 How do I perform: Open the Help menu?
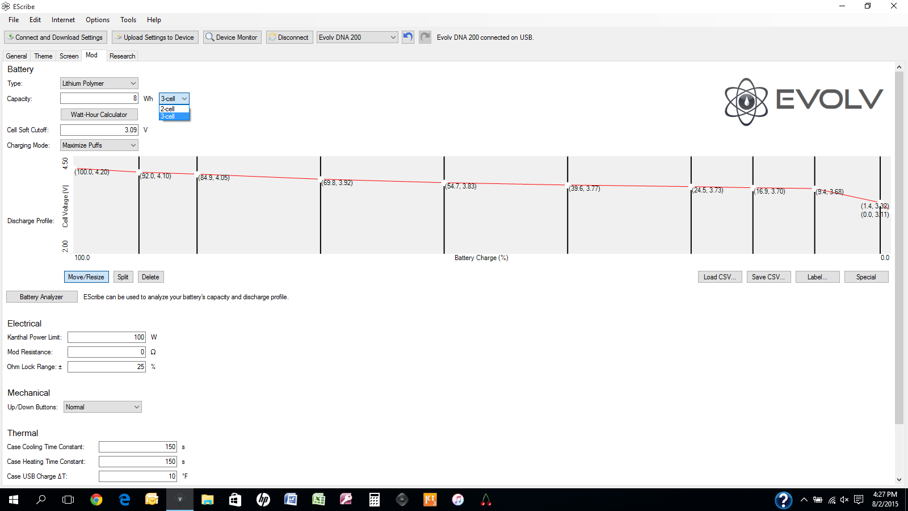tap(154, 20)
